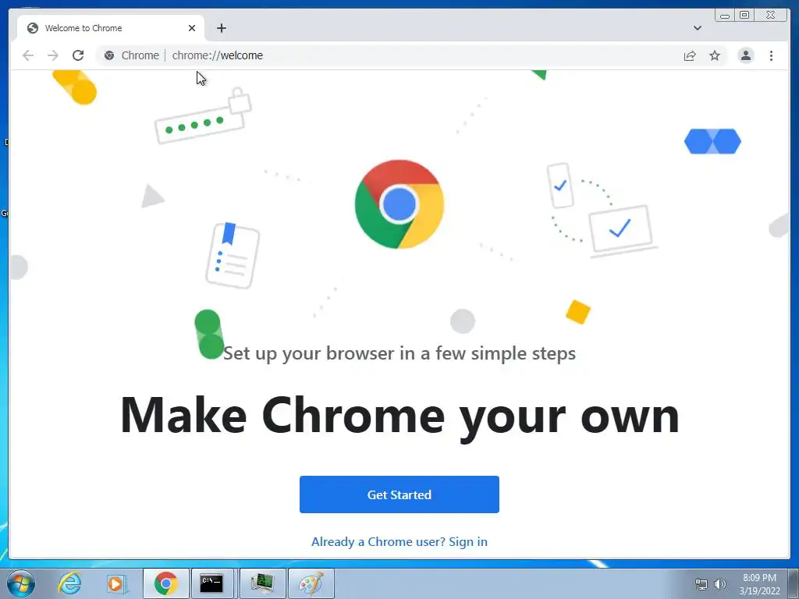Minimize the Chrome window

click(725, 16)
